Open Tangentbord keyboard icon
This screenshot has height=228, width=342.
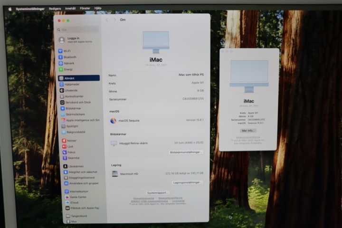pos(68,216)
